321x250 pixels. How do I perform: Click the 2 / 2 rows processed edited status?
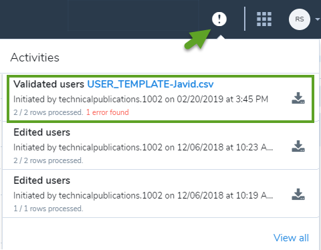click(x=48, y=160)
